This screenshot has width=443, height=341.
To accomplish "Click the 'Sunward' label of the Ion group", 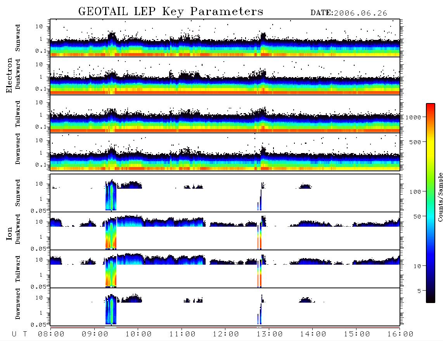I will coord(18,193).
